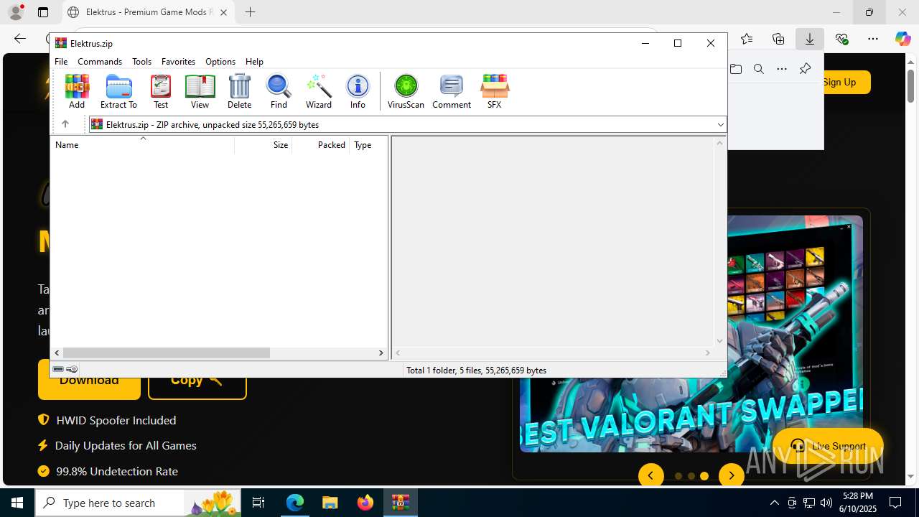Open the Comment tool

click(x=452, y=91)
